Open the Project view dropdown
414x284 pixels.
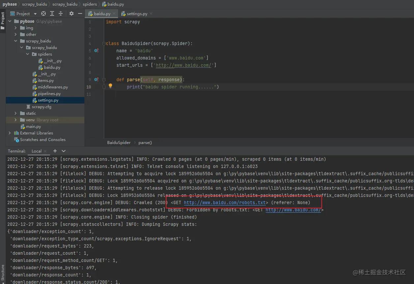pyautogui.click(x=35, y=14)
